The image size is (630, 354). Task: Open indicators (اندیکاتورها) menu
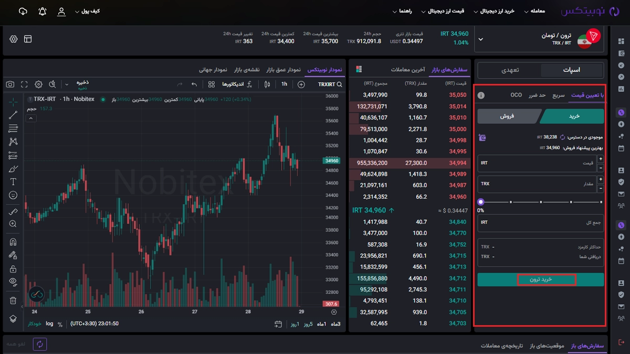coord(237,84)
